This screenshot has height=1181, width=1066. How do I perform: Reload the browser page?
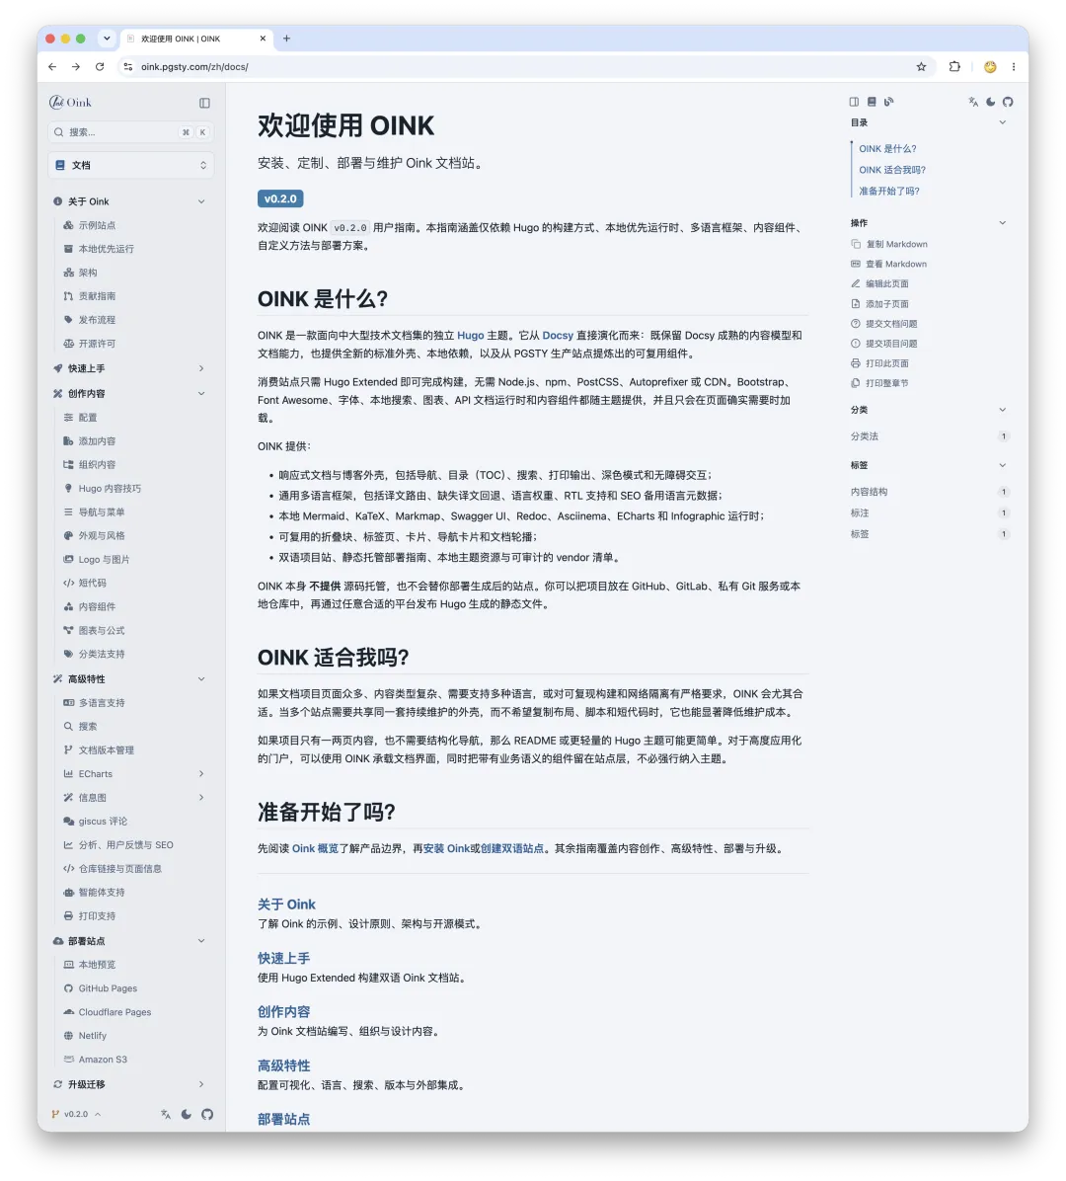pyautogui.click(x=100, y=66)
